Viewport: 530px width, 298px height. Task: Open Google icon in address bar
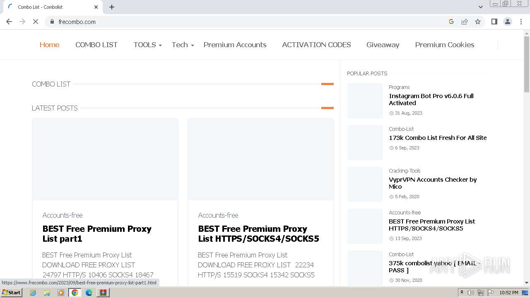(451, 22)
